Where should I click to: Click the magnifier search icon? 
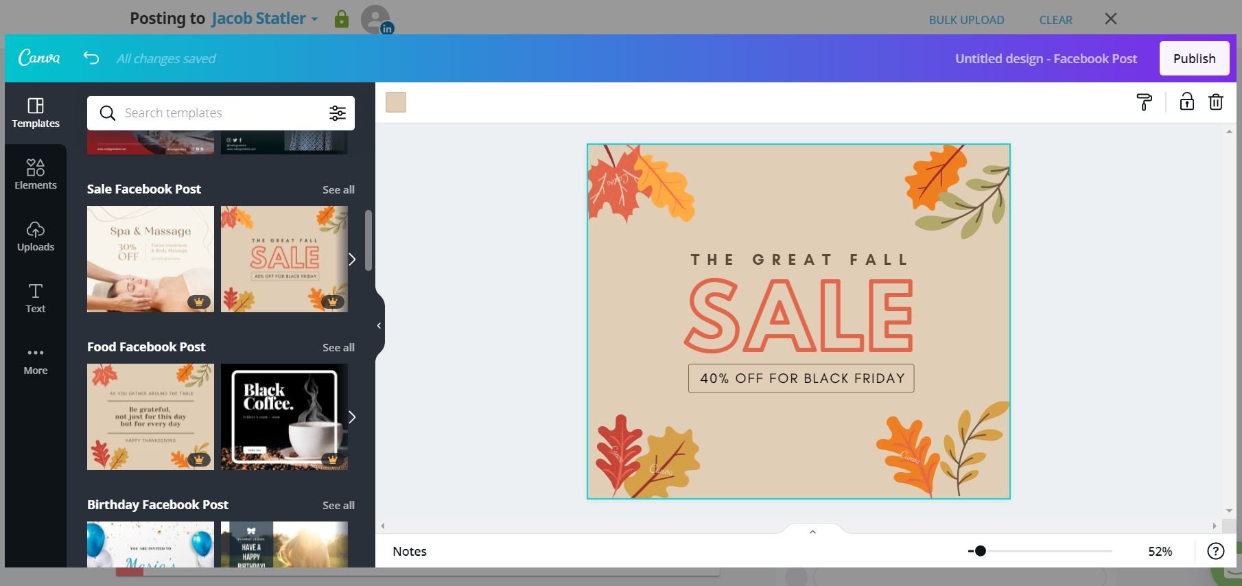coord(108,113)
